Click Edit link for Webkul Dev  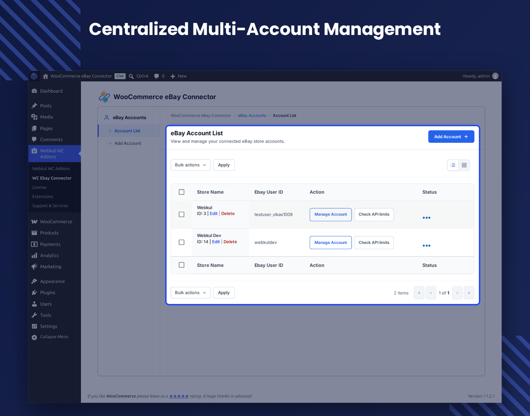tap(216, 242)
